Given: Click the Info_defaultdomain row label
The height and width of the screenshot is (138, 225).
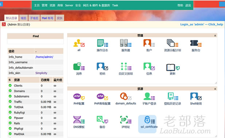Looking at the screenshot, I should click(x=21, y=68).
